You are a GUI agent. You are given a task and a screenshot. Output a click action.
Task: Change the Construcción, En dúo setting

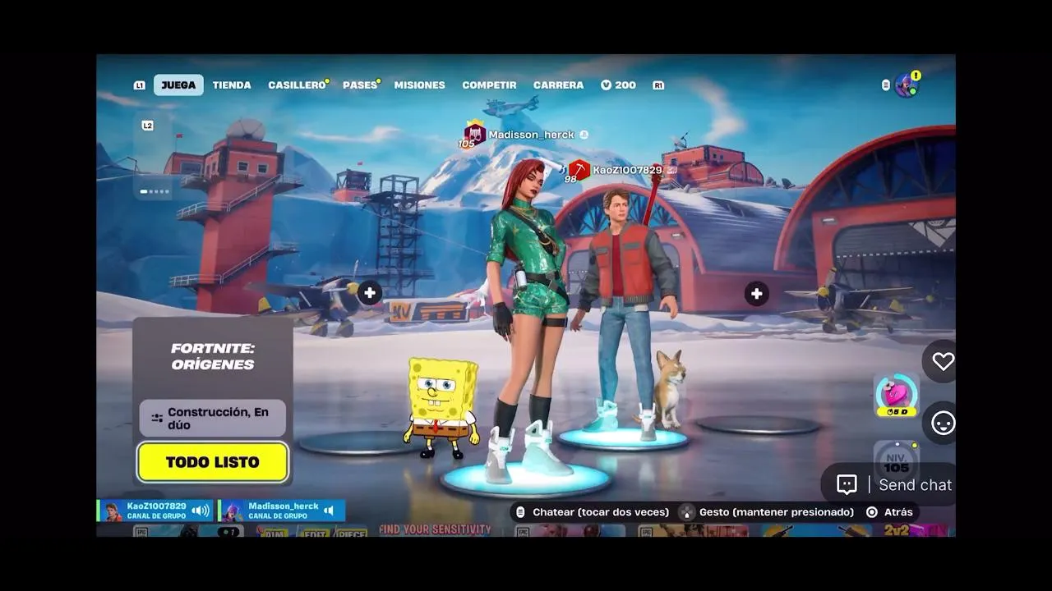[213, 419]
